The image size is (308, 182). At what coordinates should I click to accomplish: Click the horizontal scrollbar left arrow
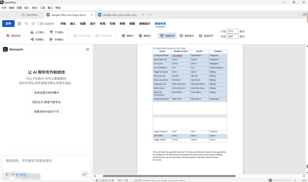[95, 176]
